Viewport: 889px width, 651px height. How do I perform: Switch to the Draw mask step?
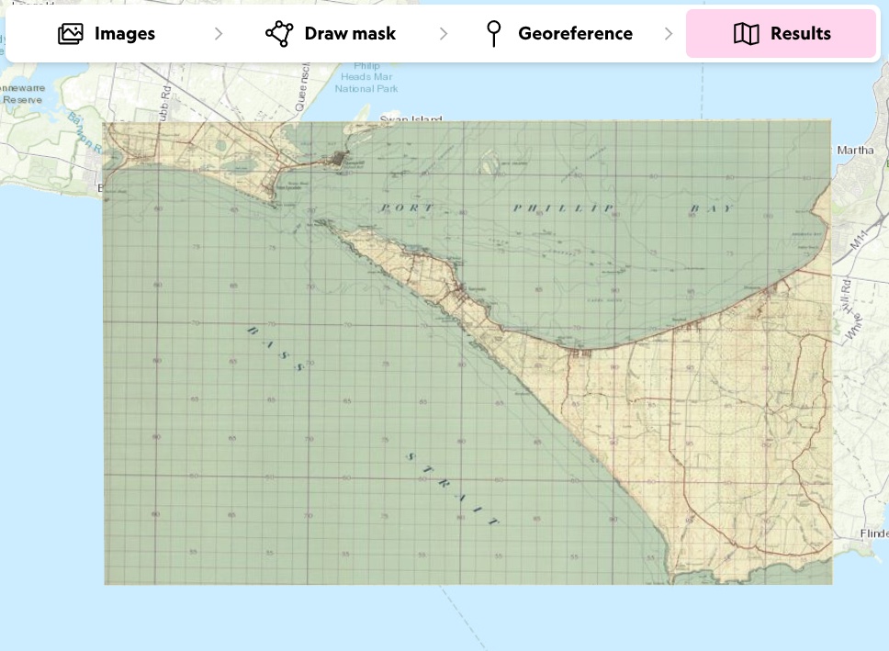(350, 34)
